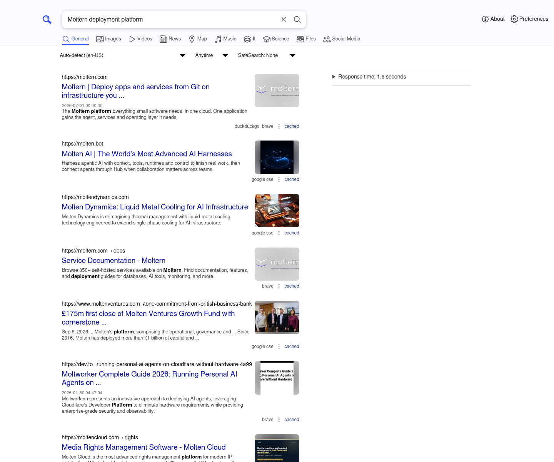
Task: Open the SafeSearch dropdown
Action: pyautogui.click(x=267, y=55)
